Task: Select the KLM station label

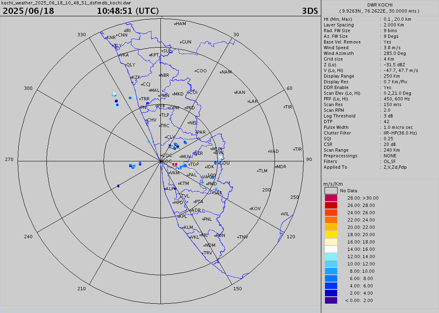Action: coord(188,227)
